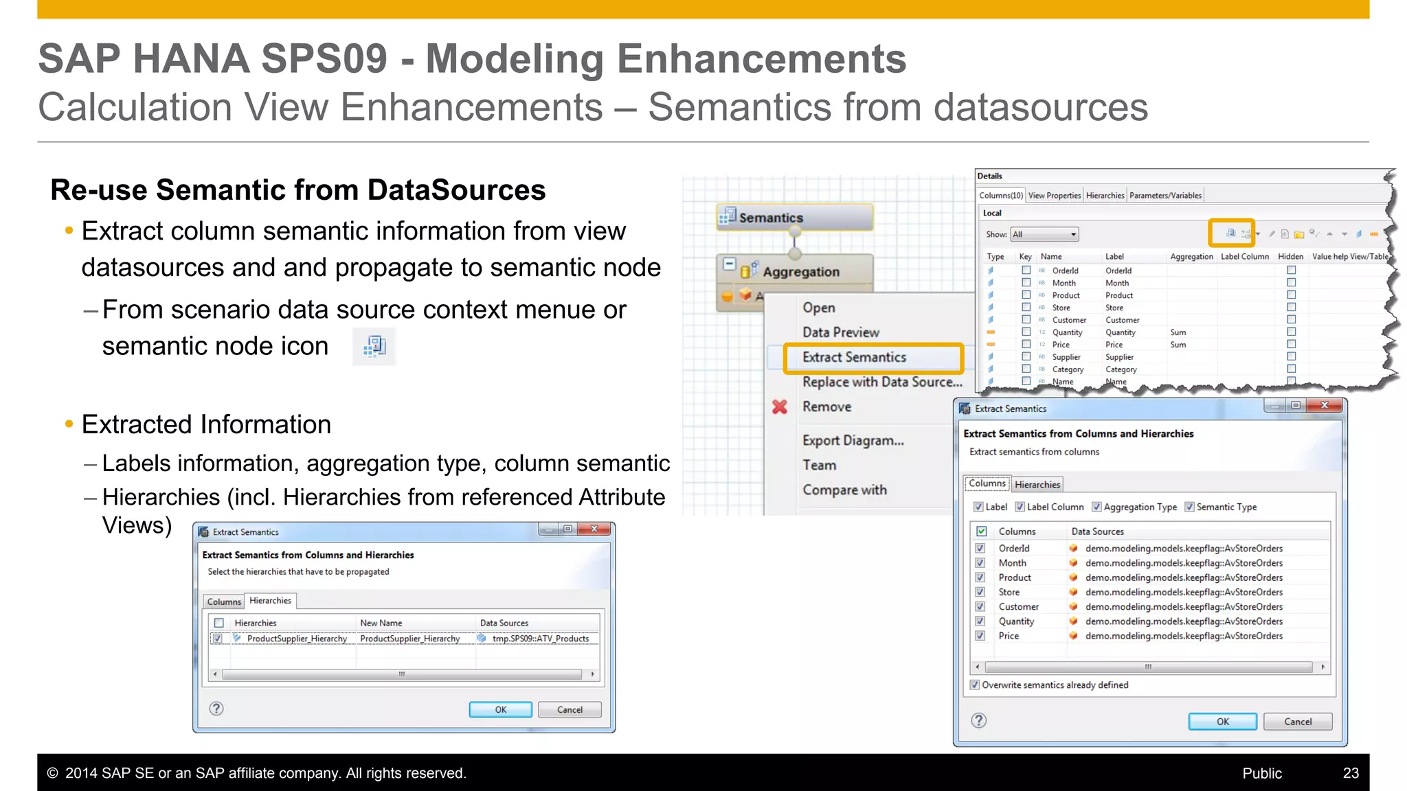Choose Compare with from context menu
Screen dimensions: 1407x791
pos(844,490)
